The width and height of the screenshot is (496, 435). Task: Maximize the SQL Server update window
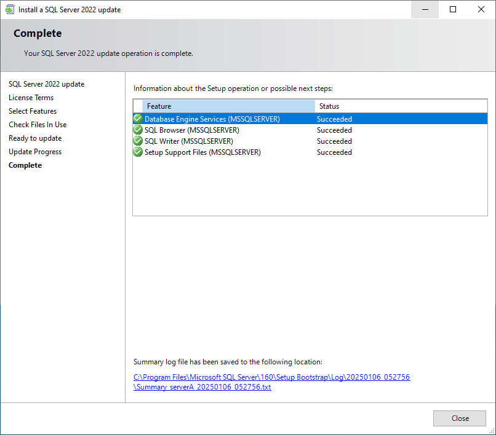tap(453, 9)
